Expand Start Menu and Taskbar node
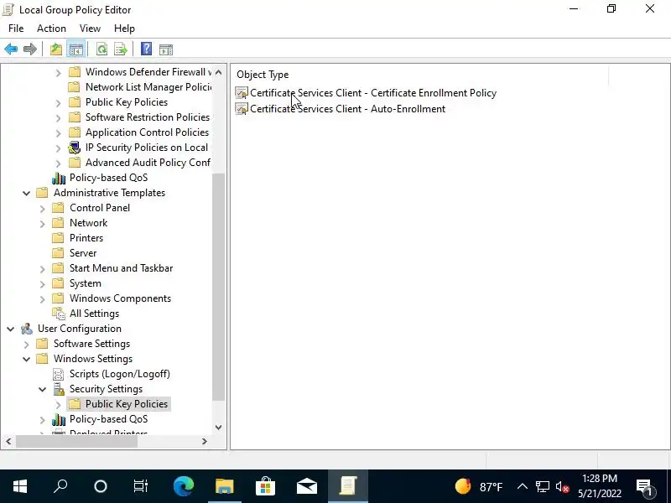 coord(43,269)
